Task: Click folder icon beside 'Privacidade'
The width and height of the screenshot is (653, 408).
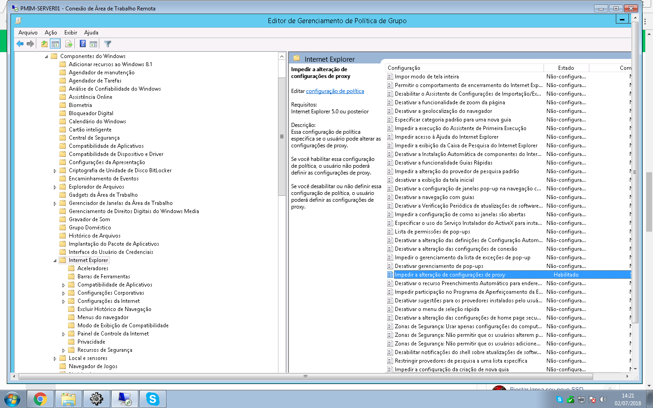Action: (x=71, y=342)
